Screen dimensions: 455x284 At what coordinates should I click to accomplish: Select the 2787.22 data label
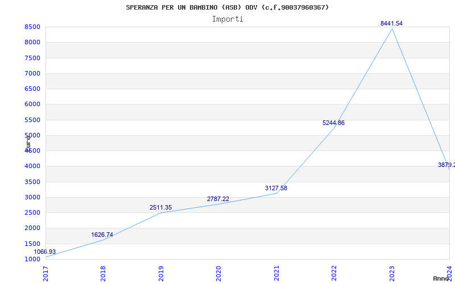[x=218, y=199]
